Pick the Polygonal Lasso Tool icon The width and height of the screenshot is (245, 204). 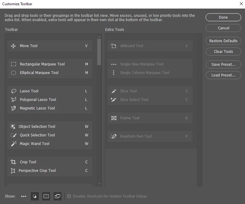(x=13, y=100)
